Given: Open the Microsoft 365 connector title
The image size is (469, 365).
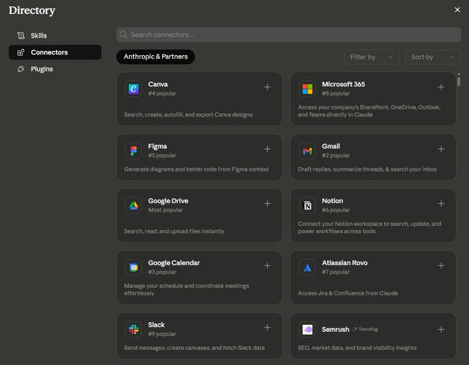Looking at the screenshot, I should click(x=343, y=84).
